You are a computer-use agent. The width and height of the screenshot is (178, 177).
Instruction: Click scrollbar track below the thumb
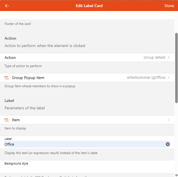tap(176, 136)
